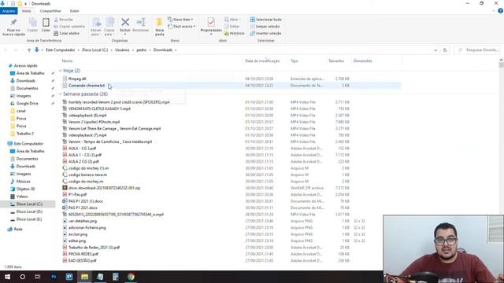Select Disco Local (C:) in sidebar
The height and width of the screenshot is (283, 504).
click(29, 204)
